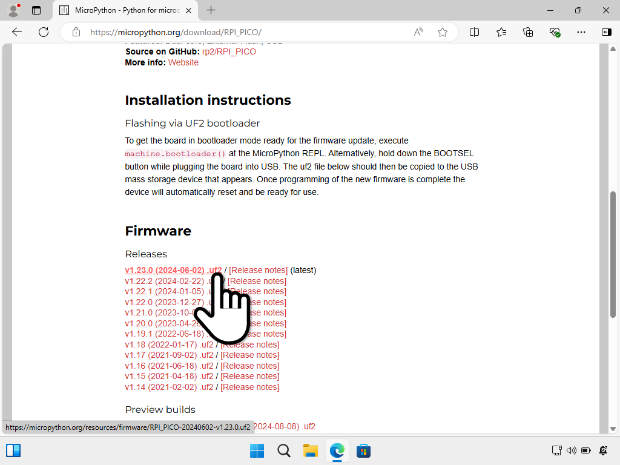The width and height of the screenshot is (620, 465).
Task: Open taskbar Search
Action: [x=283, y=450]
